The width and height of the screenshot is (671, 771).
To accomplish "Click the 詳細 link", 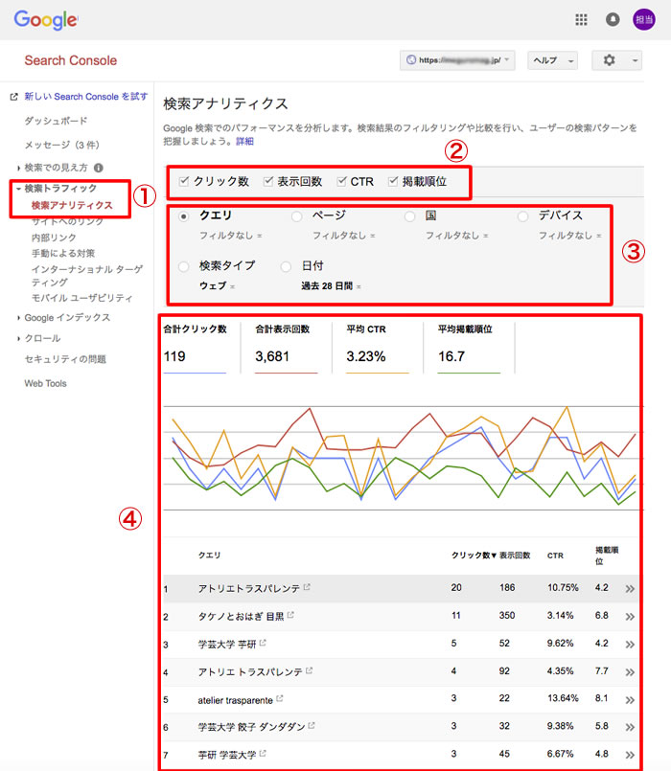I will (x=244, y=141).
